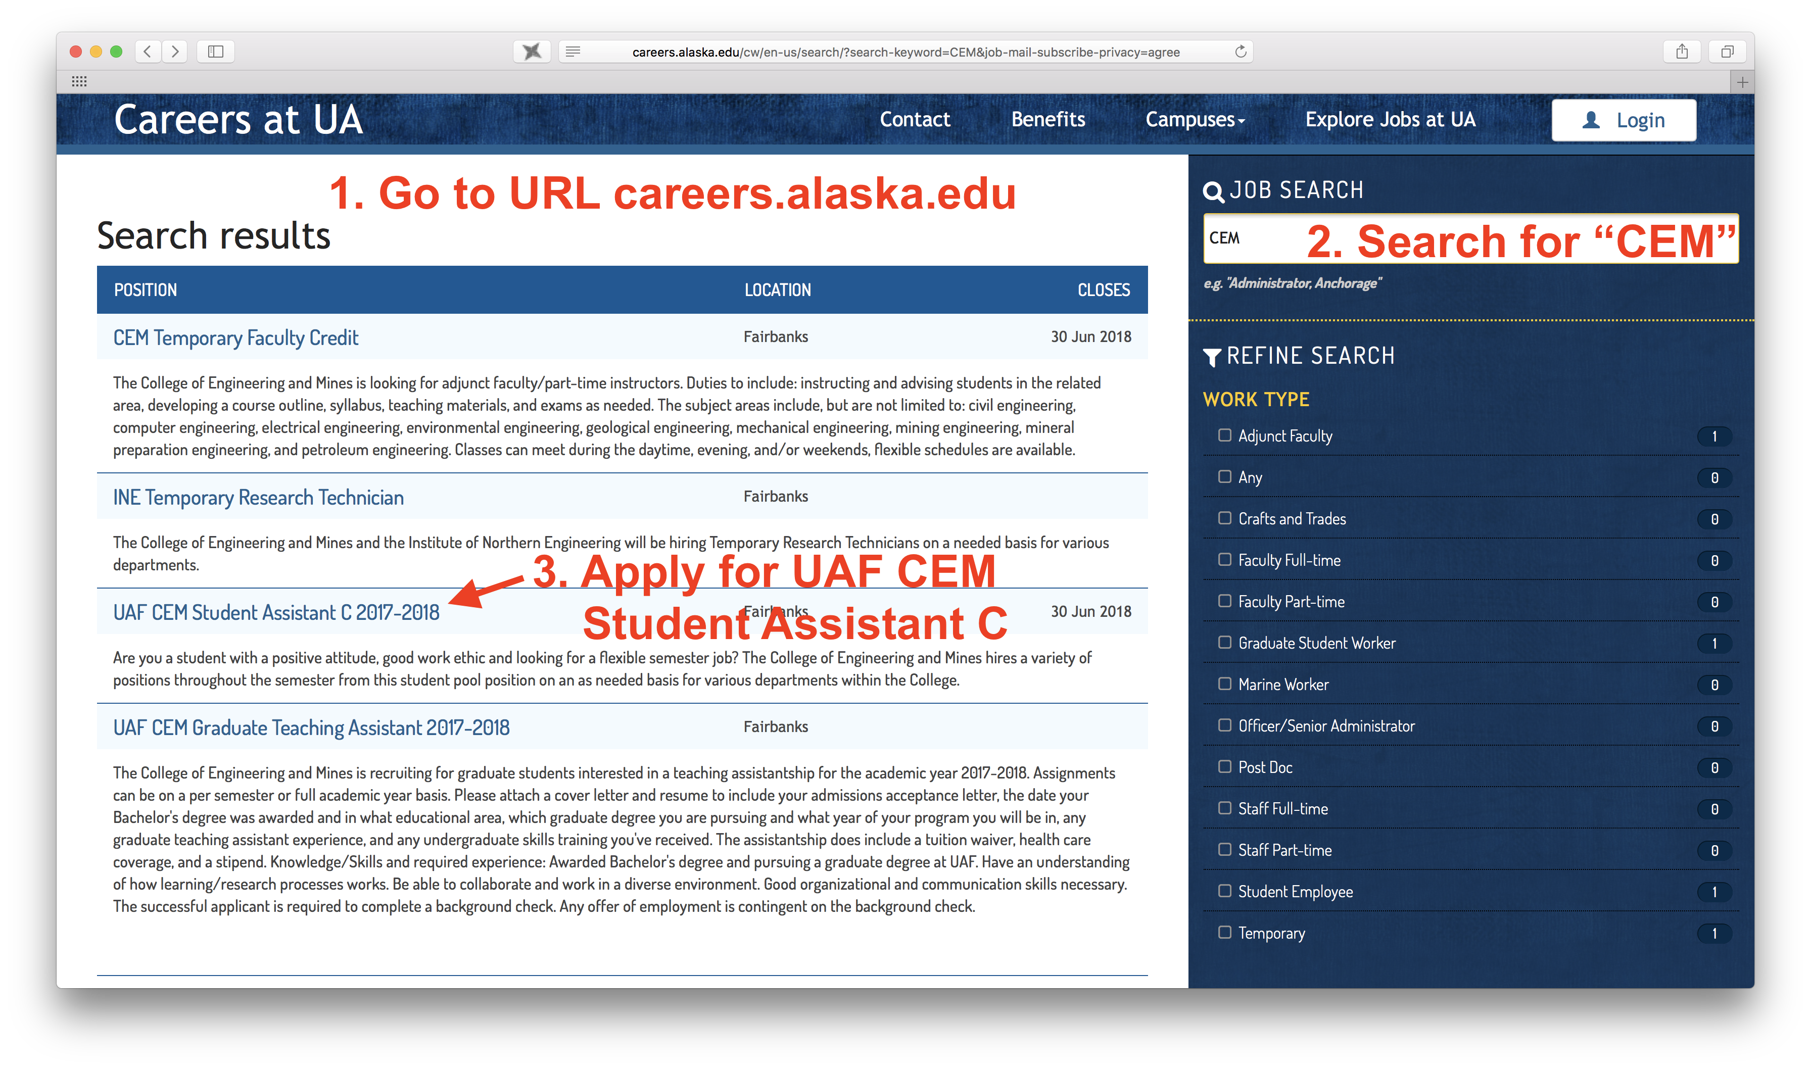Toggle the Safari sidebar button
This screenshot has width=1811, height=1069.
tap(215, 51)
